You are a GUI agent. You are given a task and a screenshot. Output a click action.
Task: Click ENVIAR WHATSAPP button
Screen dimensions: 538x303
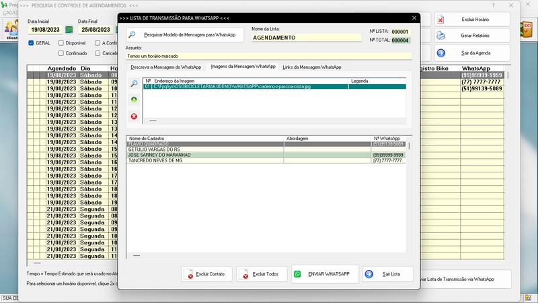pos(325,274)
